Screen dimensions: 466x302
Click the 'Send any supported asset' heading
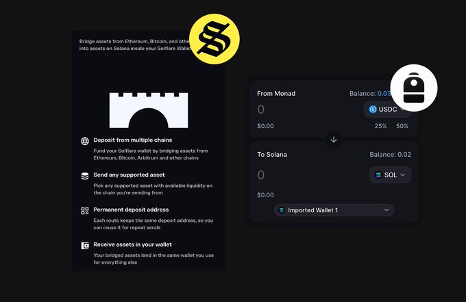click(x=129, y=175)
